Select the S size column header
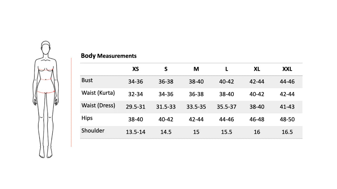 (166, 69)
